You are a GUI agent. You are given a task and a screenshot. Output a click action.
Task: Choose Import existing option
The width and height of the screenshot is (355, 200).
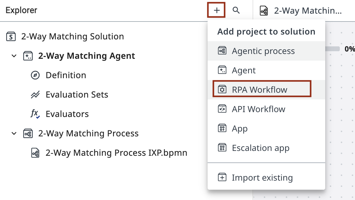coord(266,178)
